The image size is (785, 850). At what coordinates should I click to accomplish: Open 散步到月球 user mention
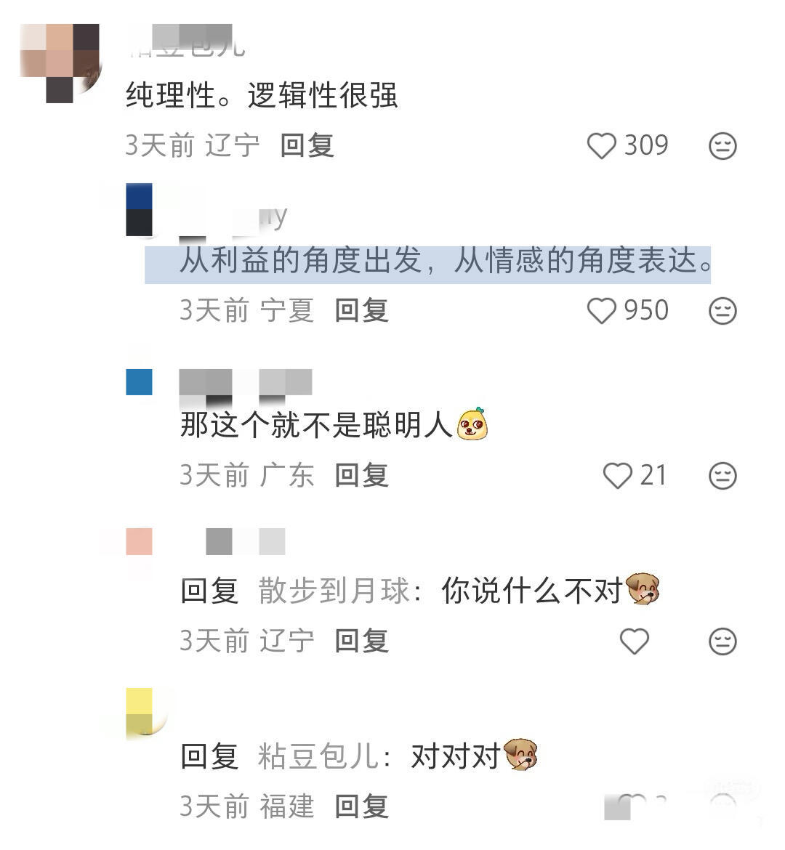334,591
